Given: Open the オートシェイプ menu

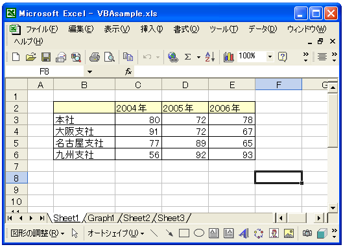Looking at the screenshot, I should [x=116, y=233].
